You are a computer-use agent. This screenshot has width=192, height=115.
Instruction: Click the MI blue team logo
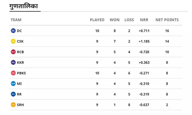coord(13,83)
